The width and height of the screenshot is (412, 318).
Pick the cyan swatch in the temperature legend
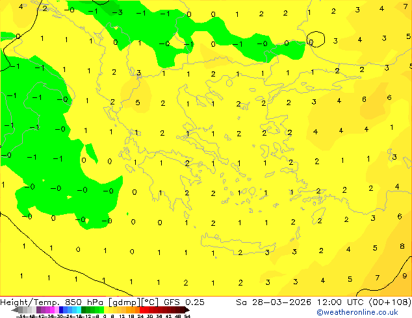click(x=79, y=310)
